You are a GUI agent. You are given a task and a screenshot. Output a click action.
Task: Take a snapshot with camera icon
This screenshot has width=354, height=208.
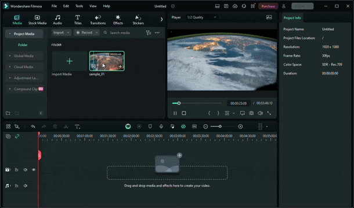(251, 113)
